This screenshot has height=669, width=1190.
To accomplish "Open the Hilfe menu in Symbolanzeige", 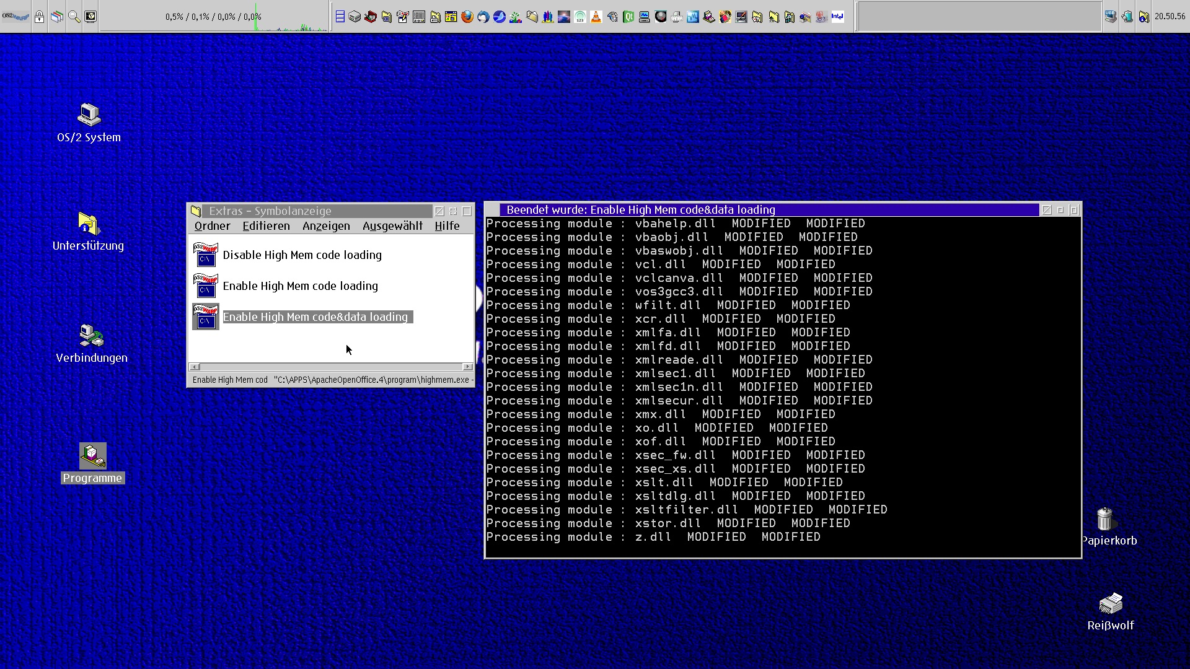I will (448, 225).
